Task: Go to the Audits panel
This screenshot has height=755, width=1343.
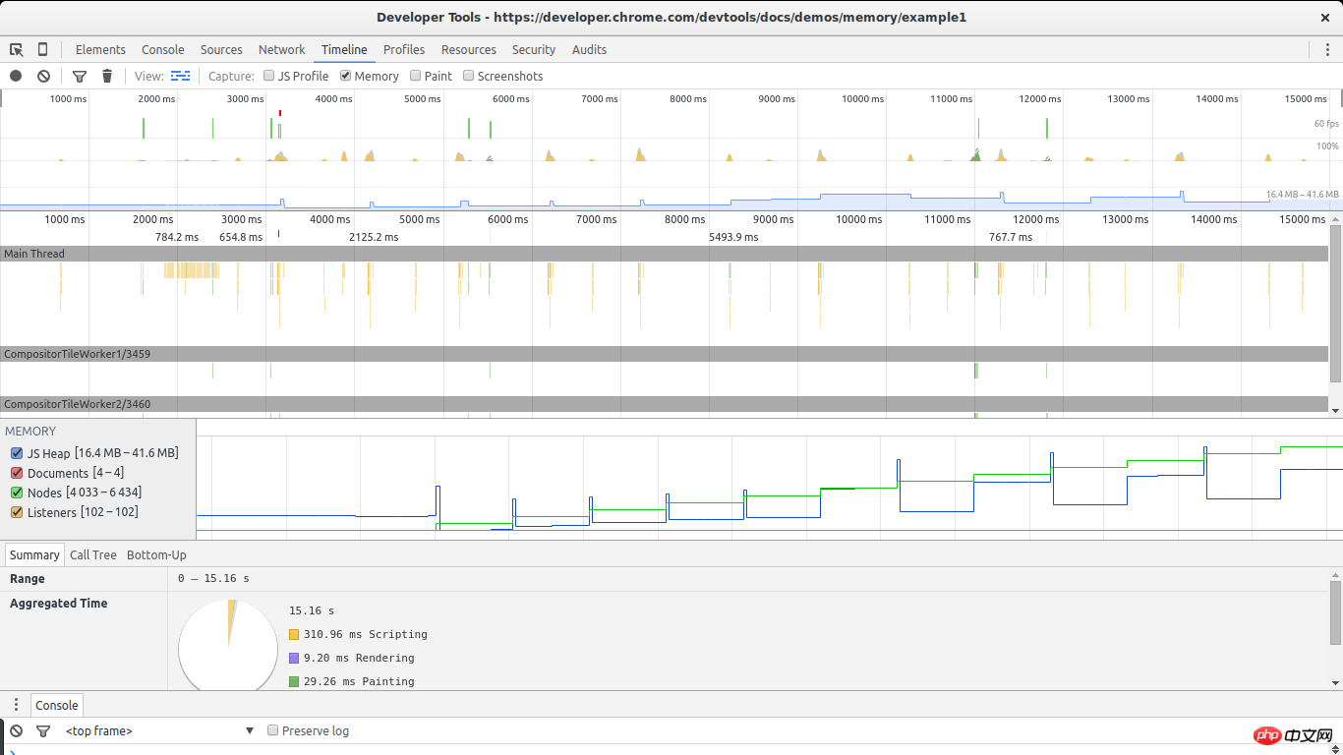Action: (x=589, y=50)
